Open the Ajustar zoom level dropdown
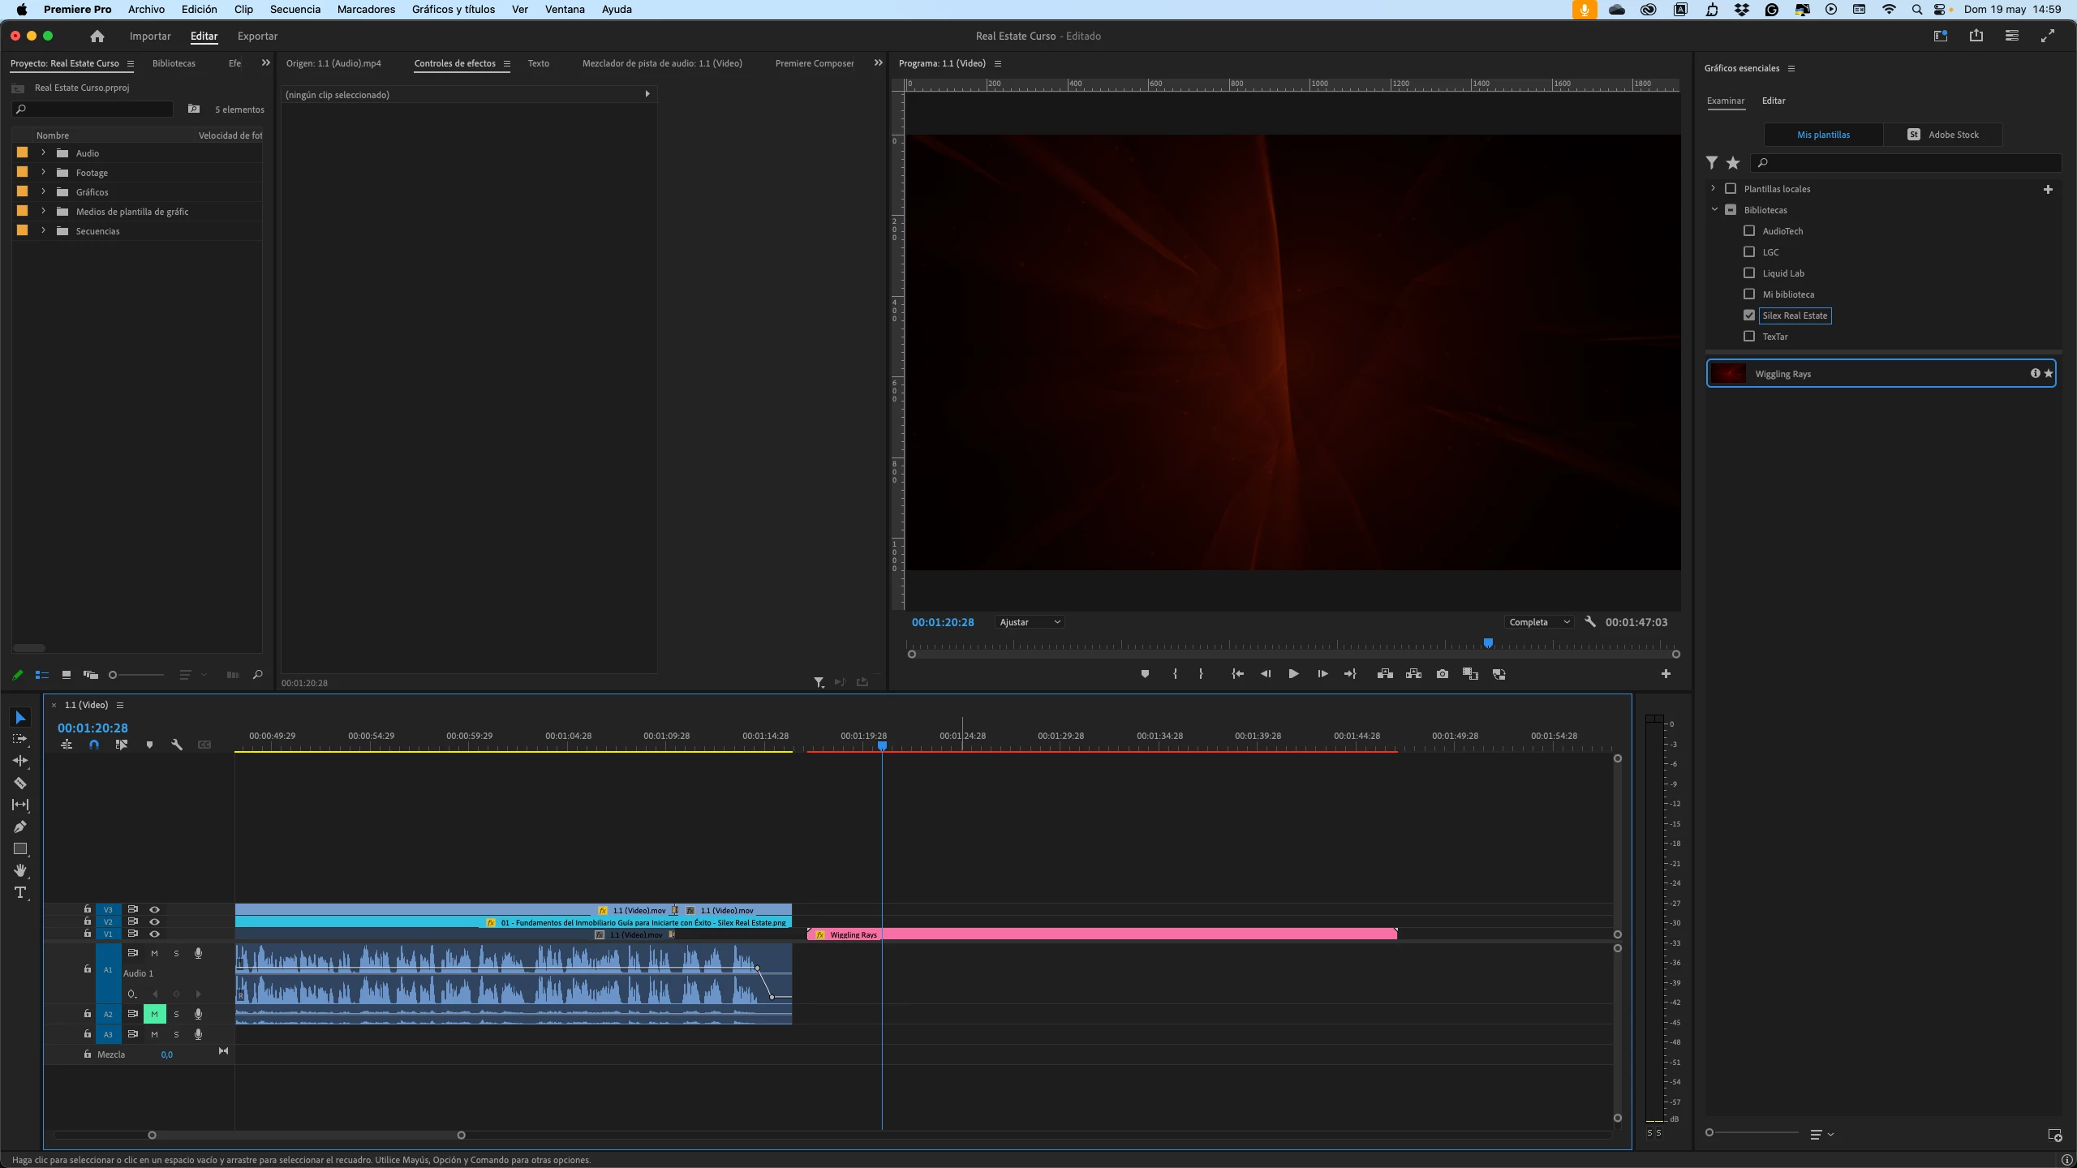Image resolution: width=2077 pixels, height=1168 pixels. coord(1029,622)
